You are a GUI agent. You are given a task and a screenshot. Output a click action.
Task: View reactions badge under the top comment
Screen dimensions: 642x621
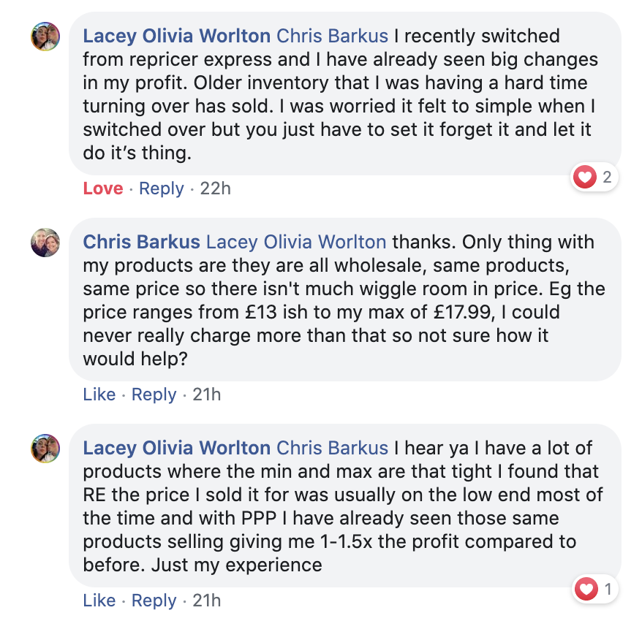point(594,177)
